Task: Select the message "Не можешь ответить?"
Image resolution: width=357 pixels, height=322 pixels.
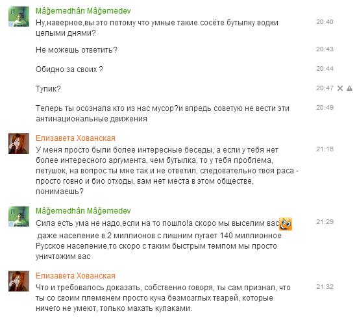Action: [77, 50]
